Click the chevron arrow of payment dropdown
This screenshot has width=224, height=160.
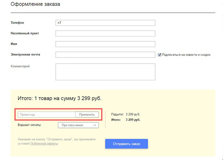95,125
